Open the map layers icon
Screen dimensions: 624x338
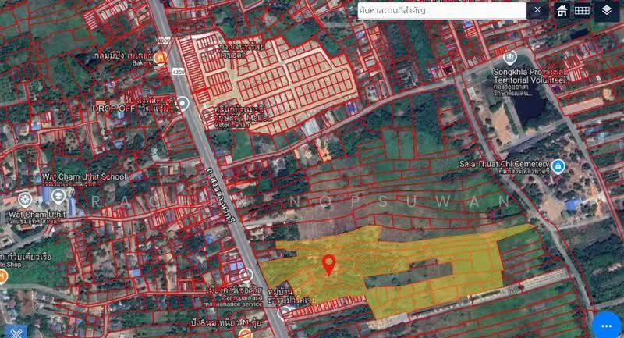[x=607, y=11]
